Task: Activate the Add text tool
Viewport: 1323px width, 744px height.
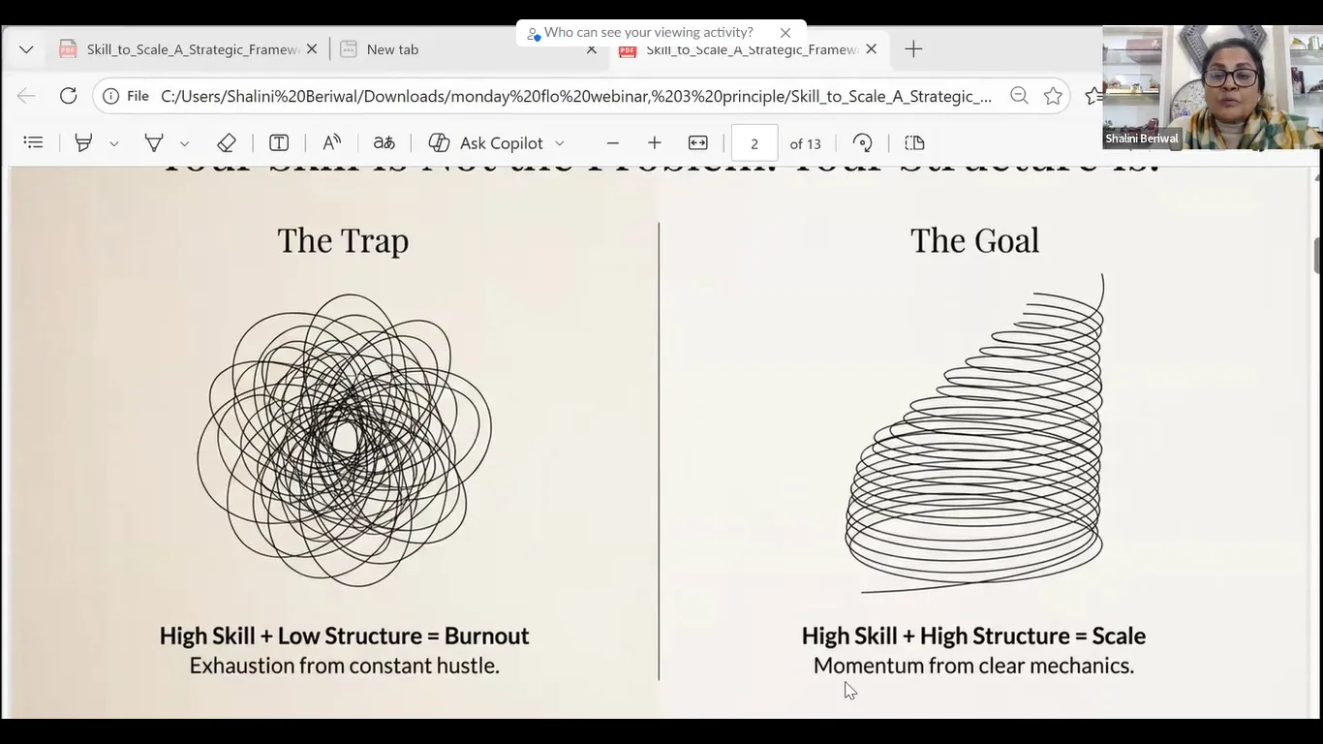Action: 279,143
